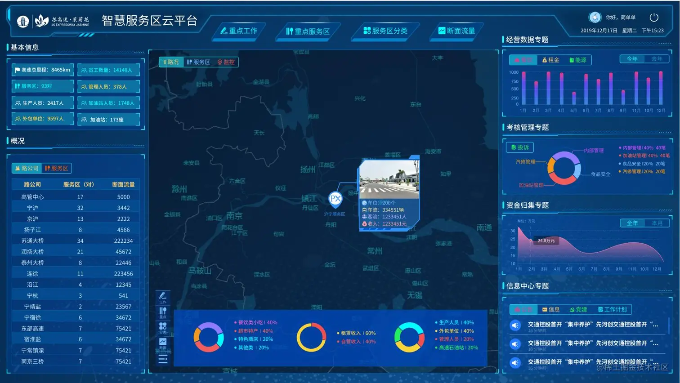Image resolution: width=680 pixels, height=383 pixels.
Task: Click the 生产人员 40% legend item on map
Action: 454,322
